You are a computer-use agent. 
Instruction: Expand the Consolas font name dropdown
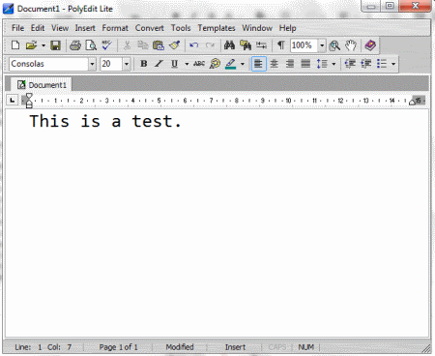pos(92,64)
